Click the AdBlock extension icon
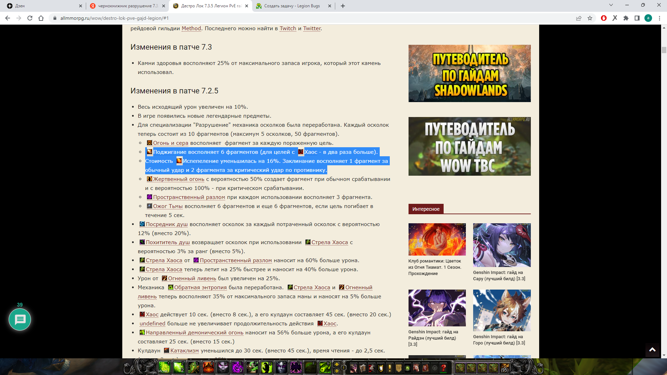The height and width of the screenshot is (375, 667). [604, 18]
